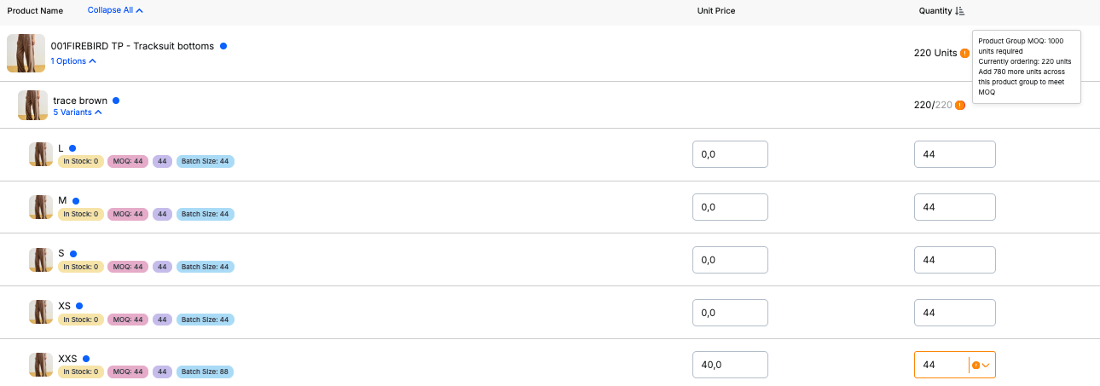Collapse the 1 Options expander
The width and height of the screenshot is (1100, 386).
coord(73,61)
